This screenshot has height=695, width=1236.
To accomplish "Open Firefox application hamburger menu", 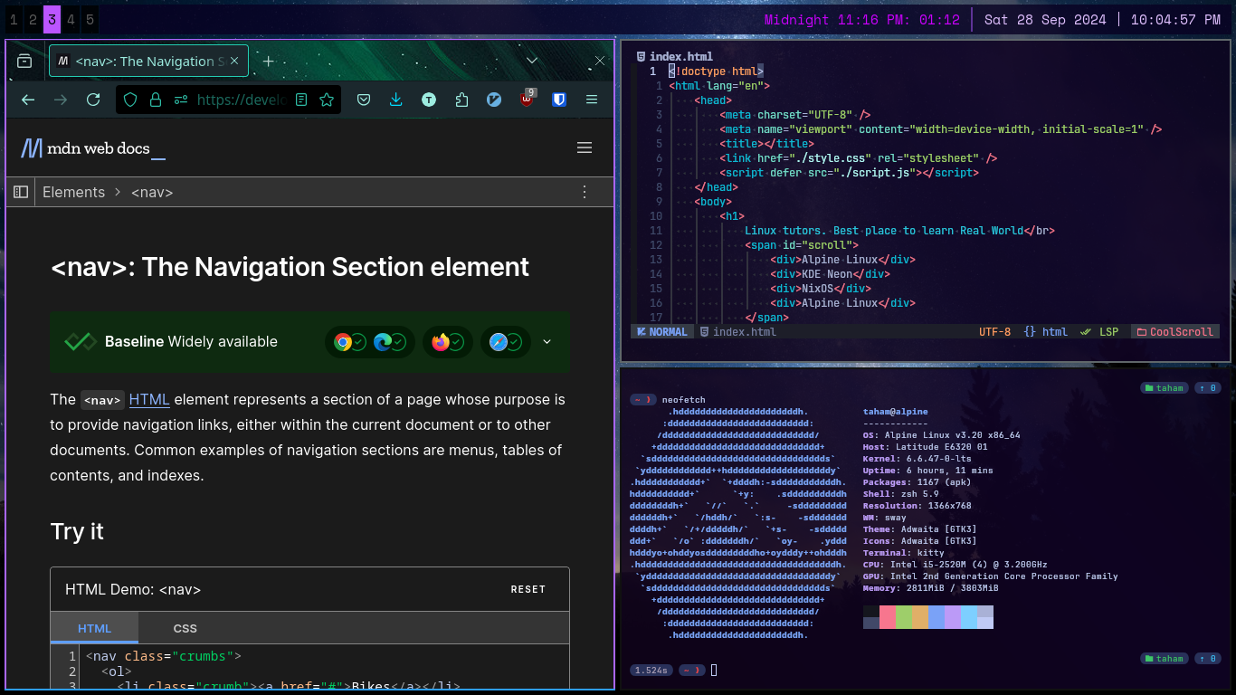I will click(x=592, y=100).
